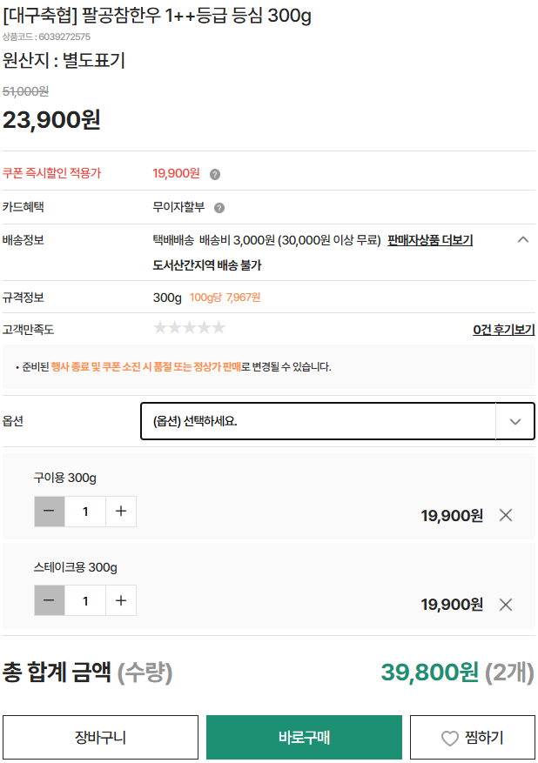View reviews via 0건 후기보기
Viewport: 538px width, 763px height.
503,330
